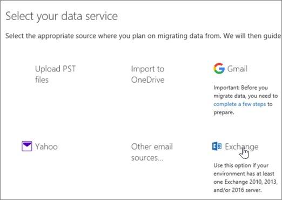Click the word 'sources...' under Other email
The height and width of the screenshot is (200, 282).
tap(147, 158)
